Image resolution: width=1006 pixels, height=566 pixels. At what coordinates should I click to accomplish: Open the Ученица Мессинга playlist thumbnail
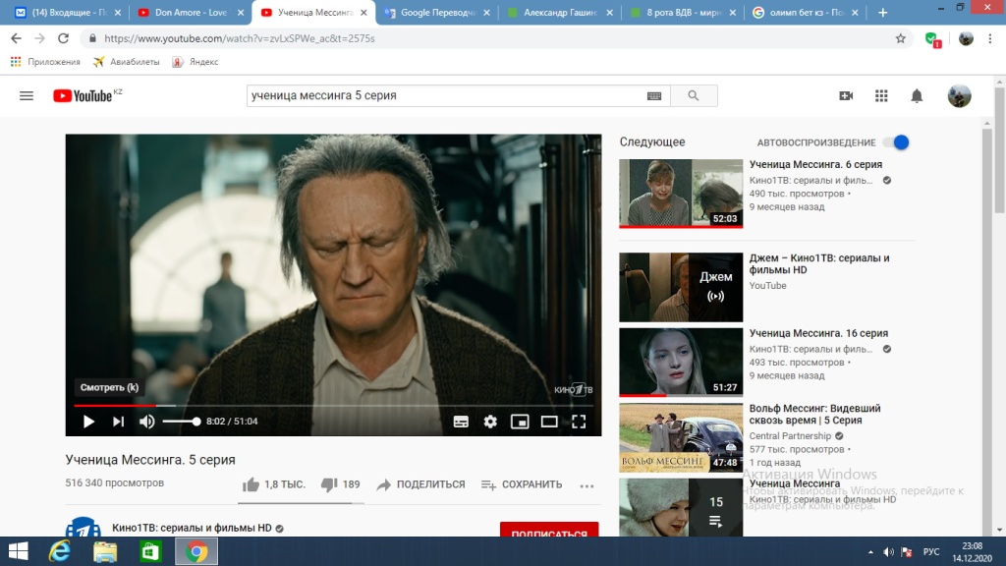(681, 508)
